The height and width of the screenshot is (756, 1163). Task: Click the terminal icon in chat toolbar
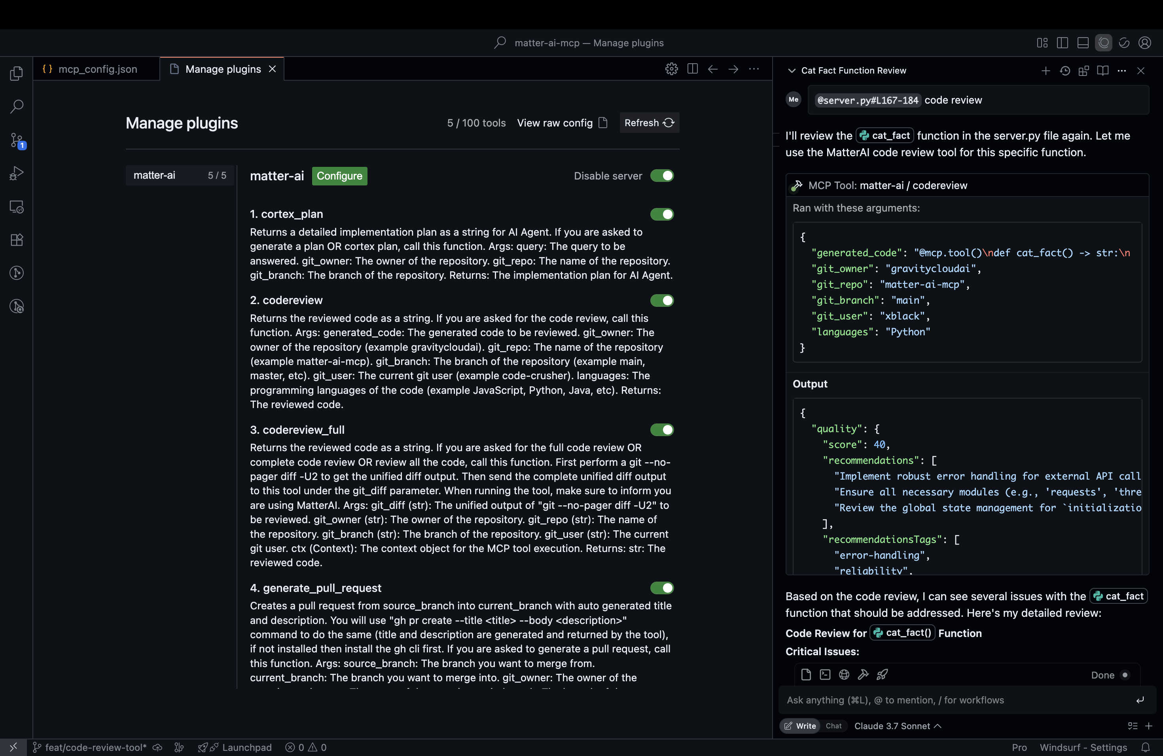click(x=825, y=675)
